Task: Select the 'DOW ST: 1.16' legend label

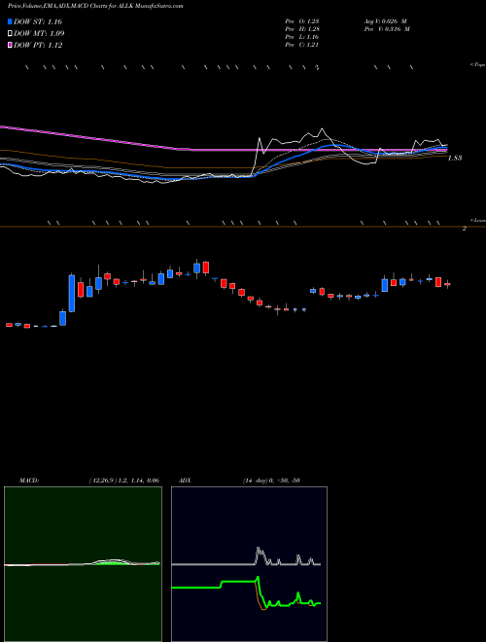Action: coord(38,21)
